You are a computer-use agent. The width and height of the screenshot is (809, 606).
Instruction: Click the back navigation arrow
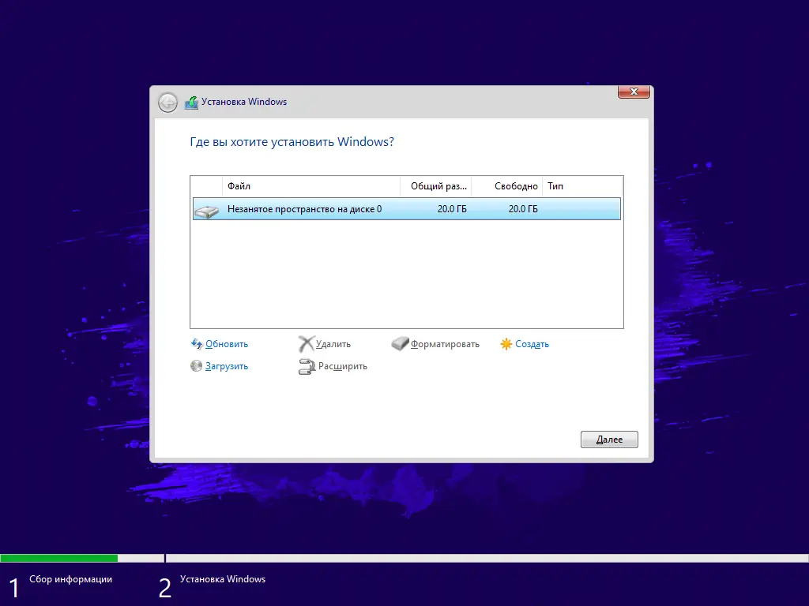pyautogui.click(x=167, y=103)
